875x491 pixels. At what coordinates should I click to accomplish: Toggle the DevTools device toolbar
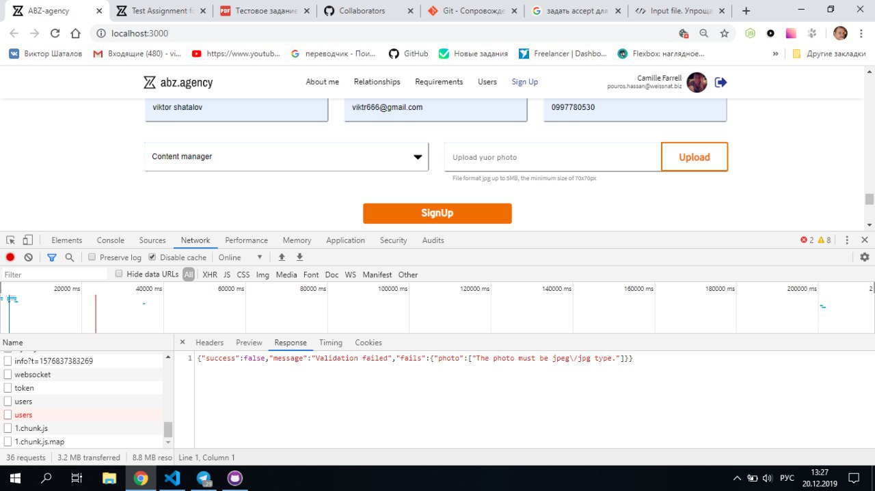tap(27, 240)
